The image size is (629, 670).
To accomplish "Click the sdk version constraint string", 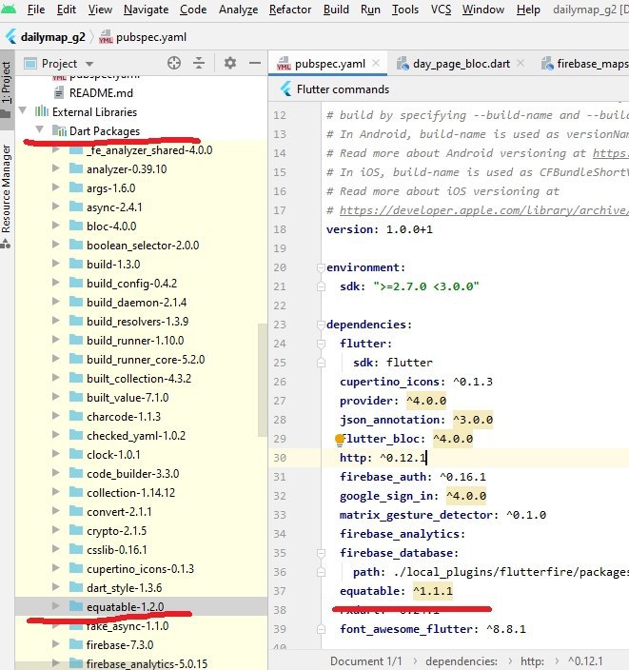I will pyautogui.click(x=426, y=286).
